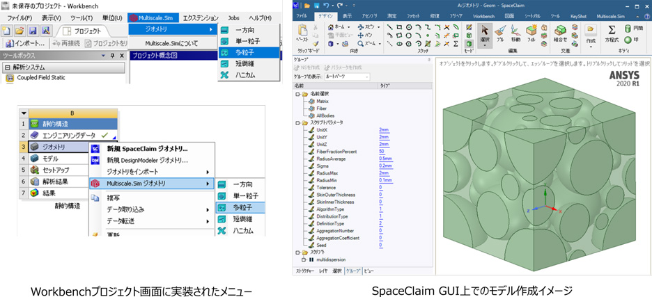Switch to Multiscale.Sim ribbon tab in SpaceClaim
Screen dimensions: 652x297
(x=610, y=16)
